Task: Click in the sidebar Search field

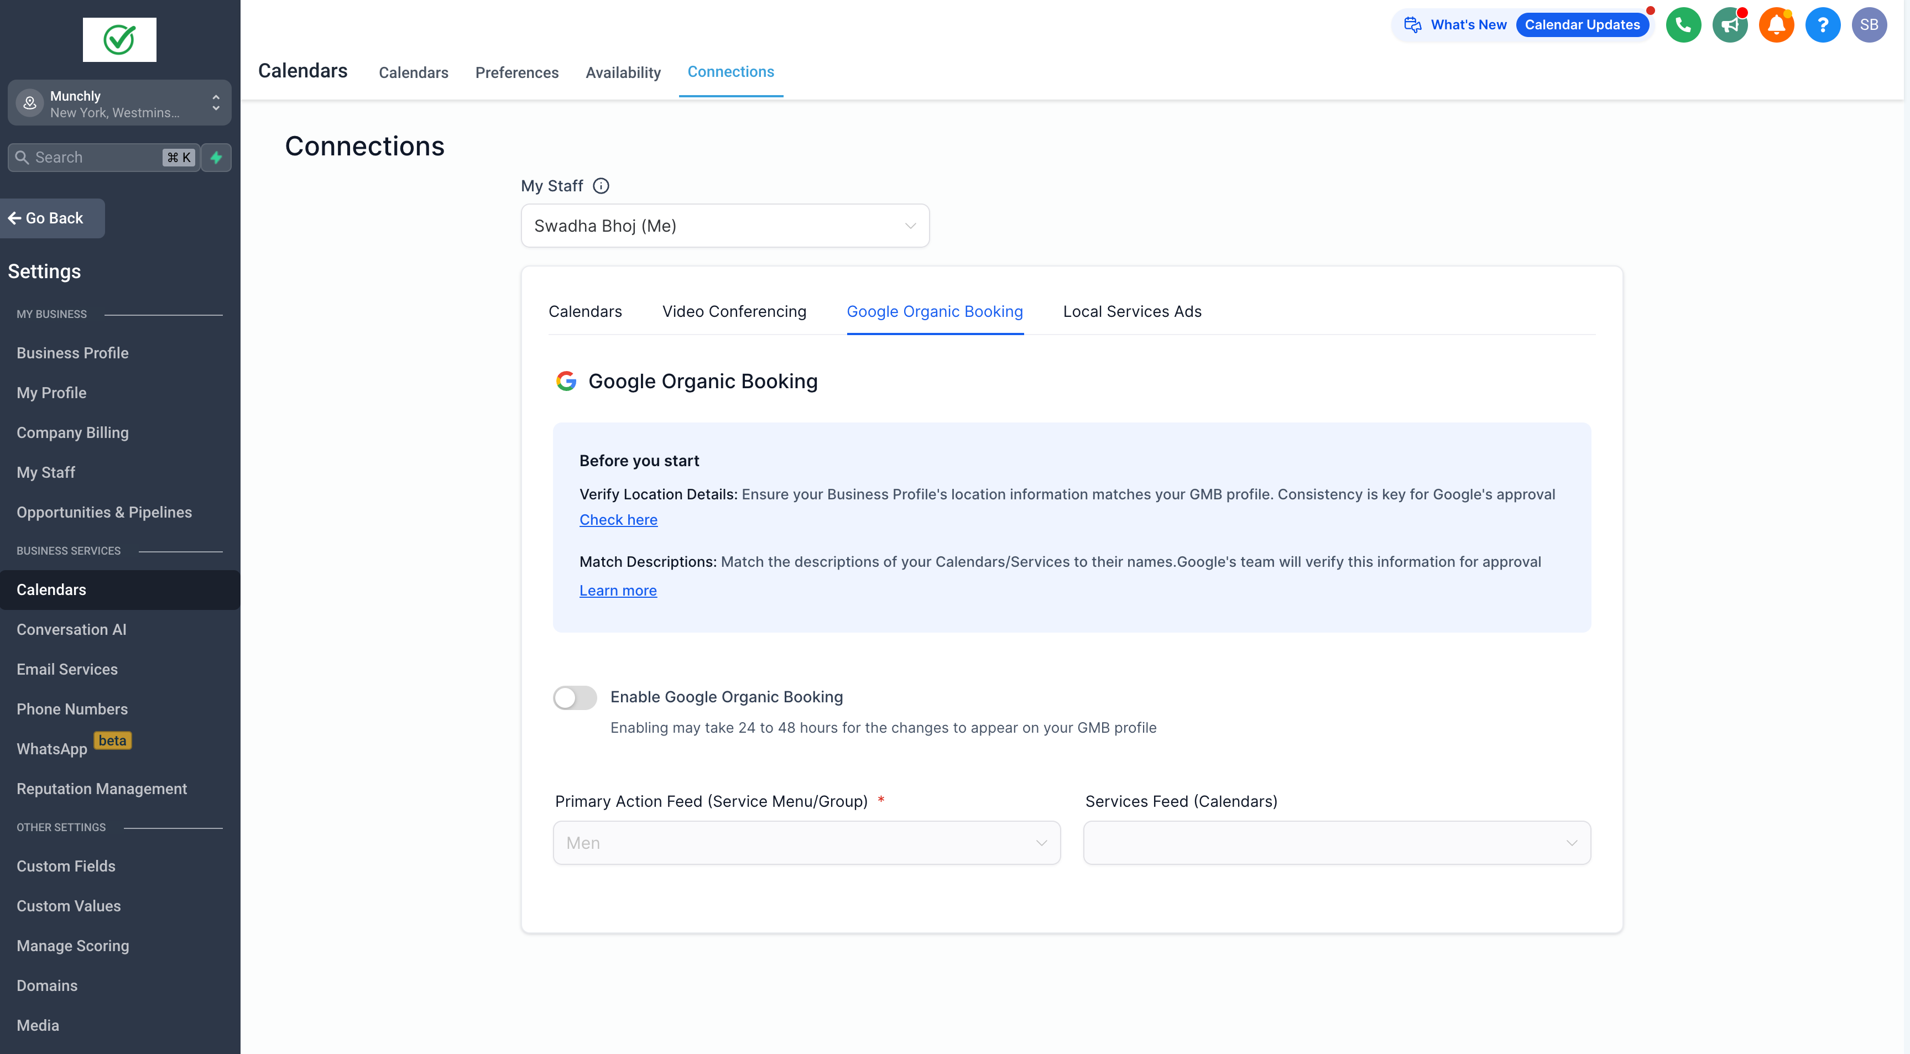Action: tap(104, 157)
